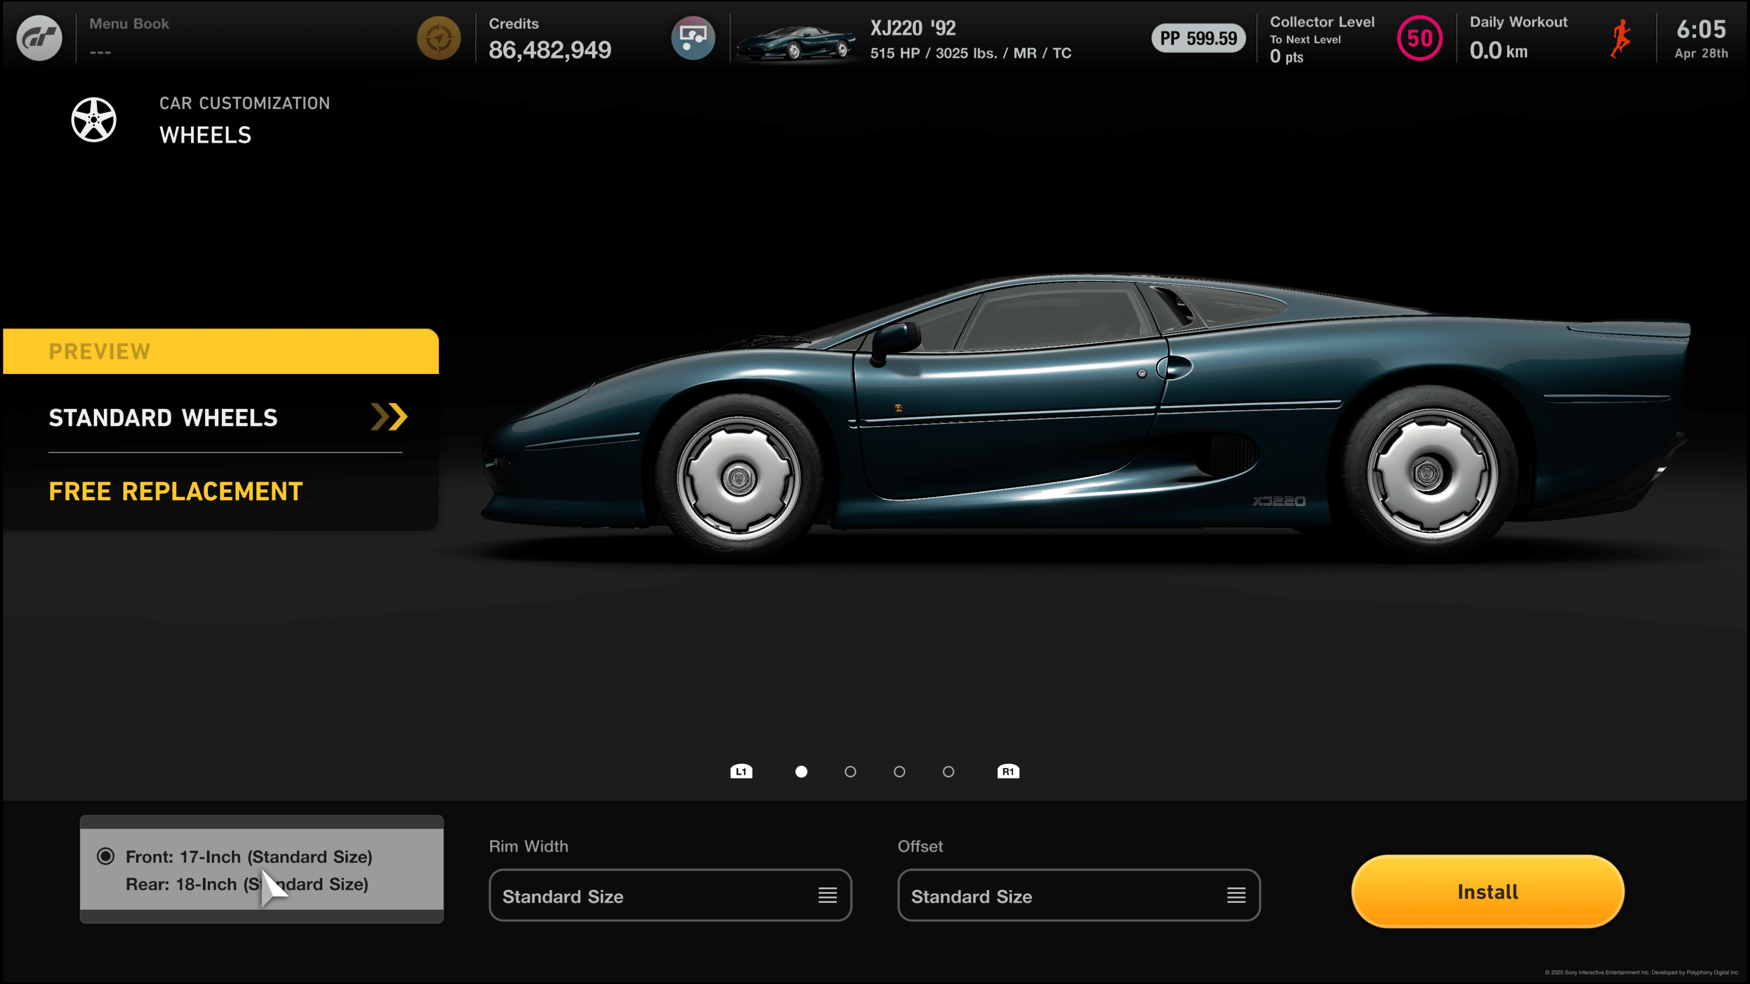The image size is (1750, 984).
Task: Select the Preview tab
Action: click(x=221, y=351)
